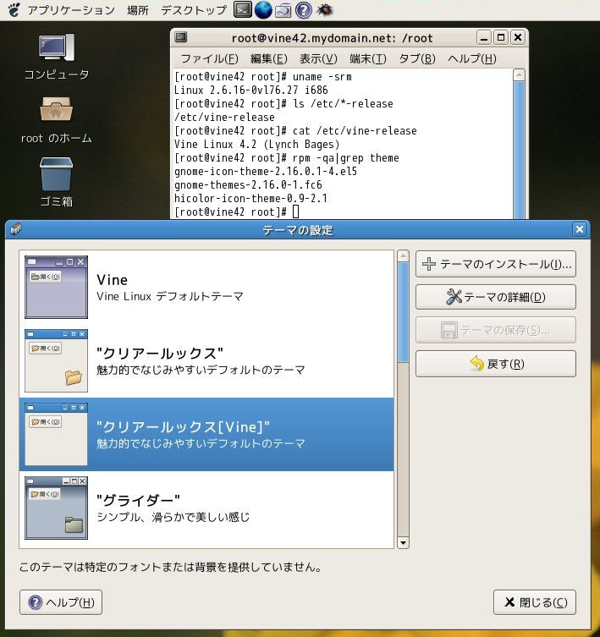Click "Vine Linux デフォルトテーマ" description text

point(170,296)
